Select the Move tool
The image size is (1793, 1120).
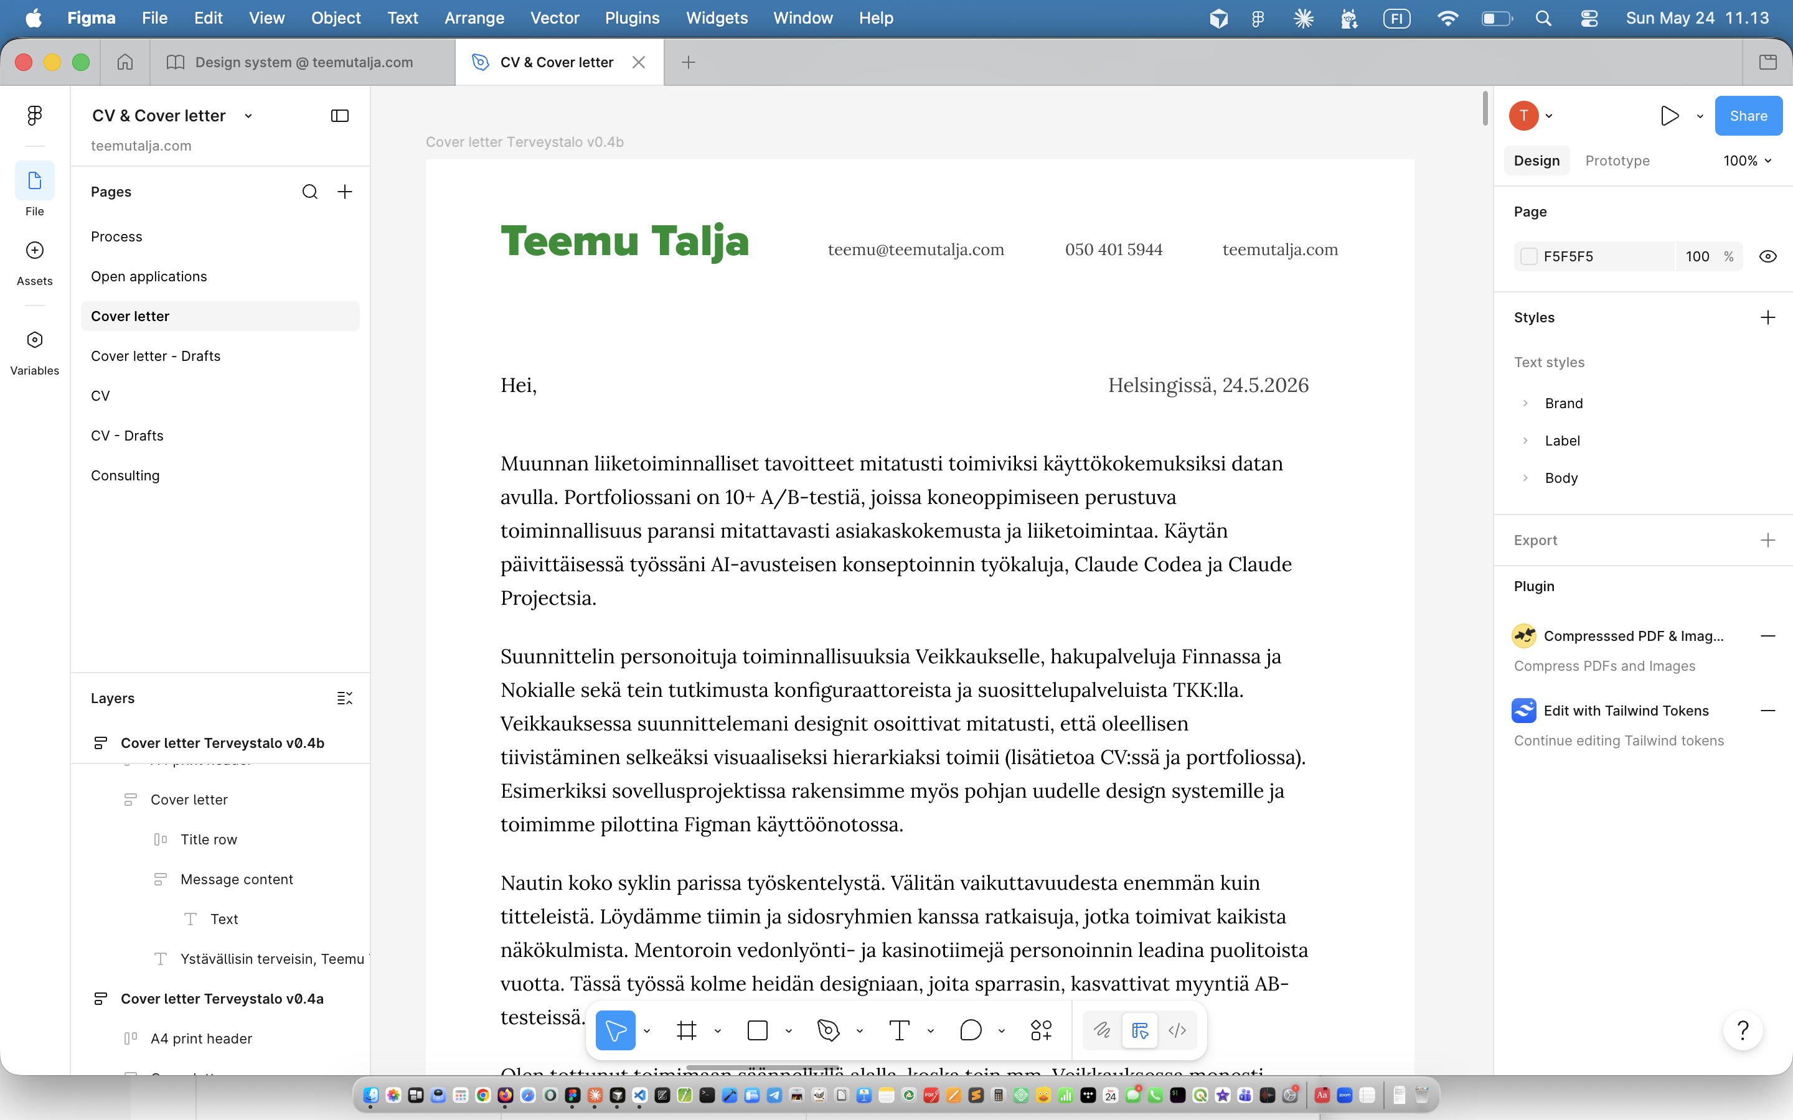tap(615, 1030)
